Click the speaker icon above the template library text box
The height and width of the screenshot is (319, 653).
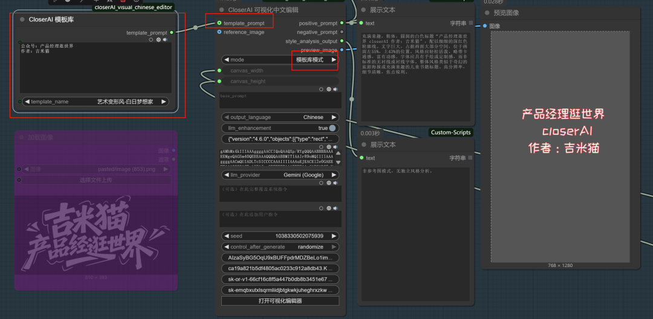click(165, 40)
